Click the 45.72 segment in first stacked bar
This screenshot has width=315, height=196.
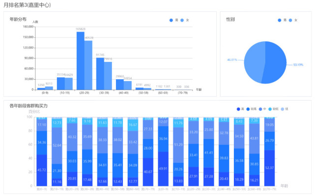42,170
